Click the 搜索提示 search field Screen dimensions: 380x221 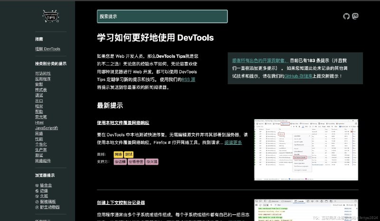(x=162, y=17)
